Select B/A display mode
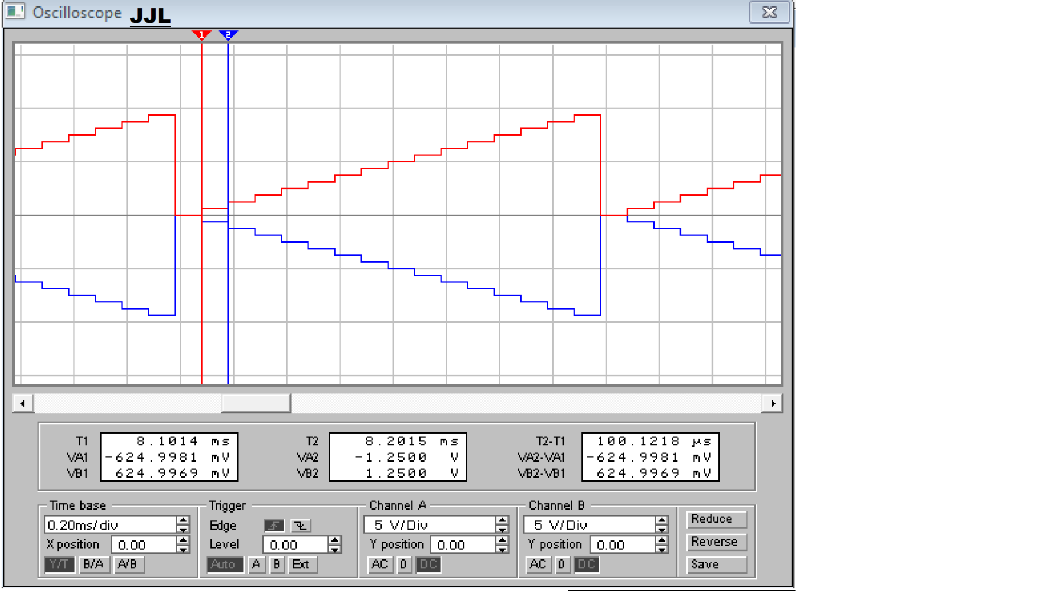The image size is (1060, 596). click(x=94, y=565)
